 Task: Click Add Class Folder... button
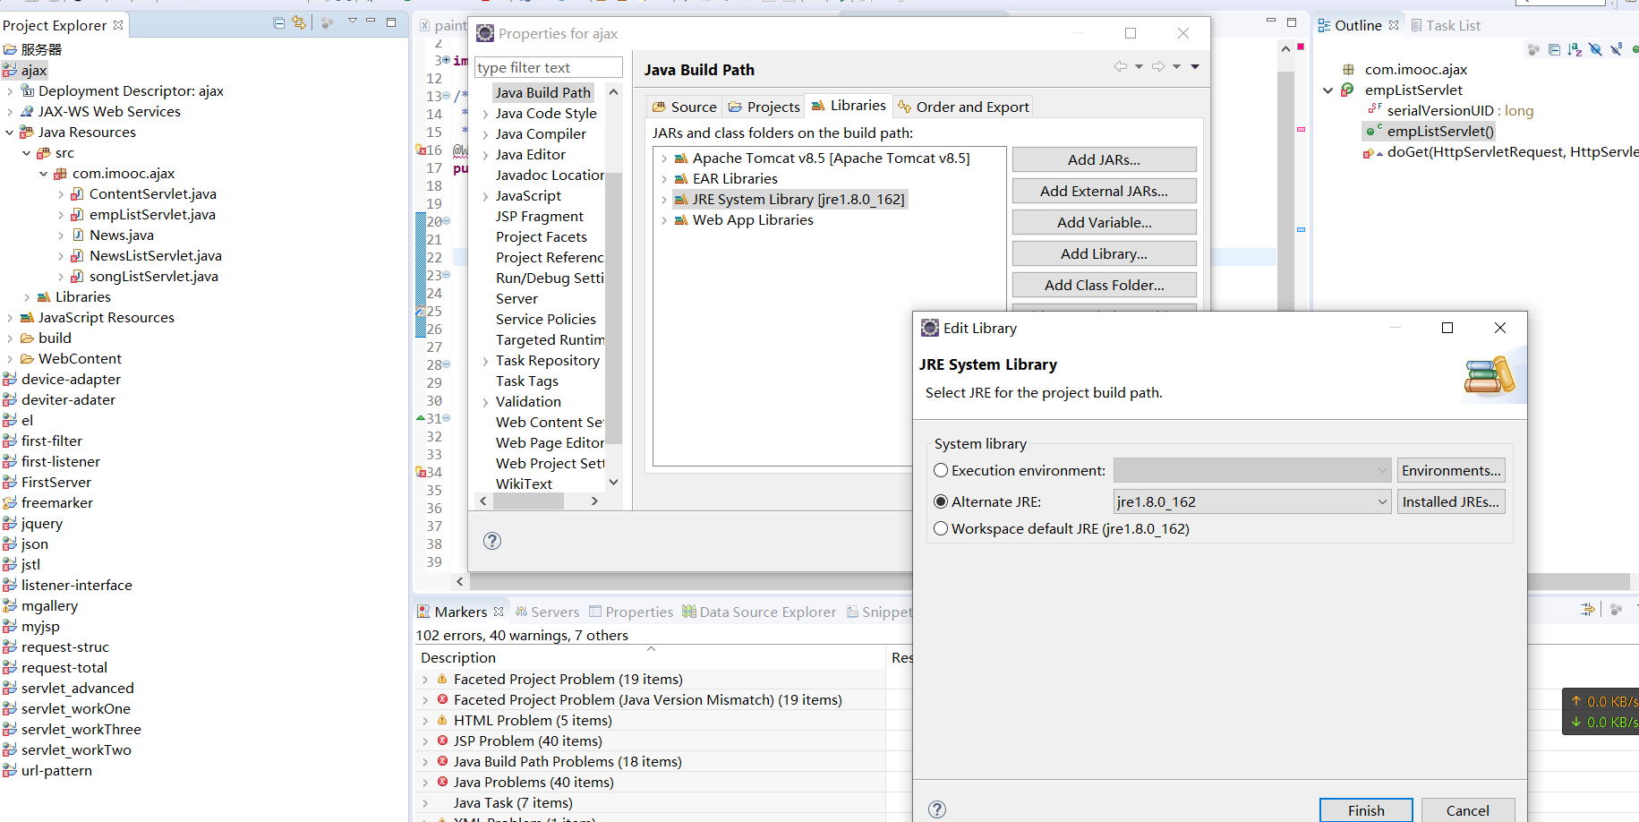pyautogui.click(x=1104, y=285)
